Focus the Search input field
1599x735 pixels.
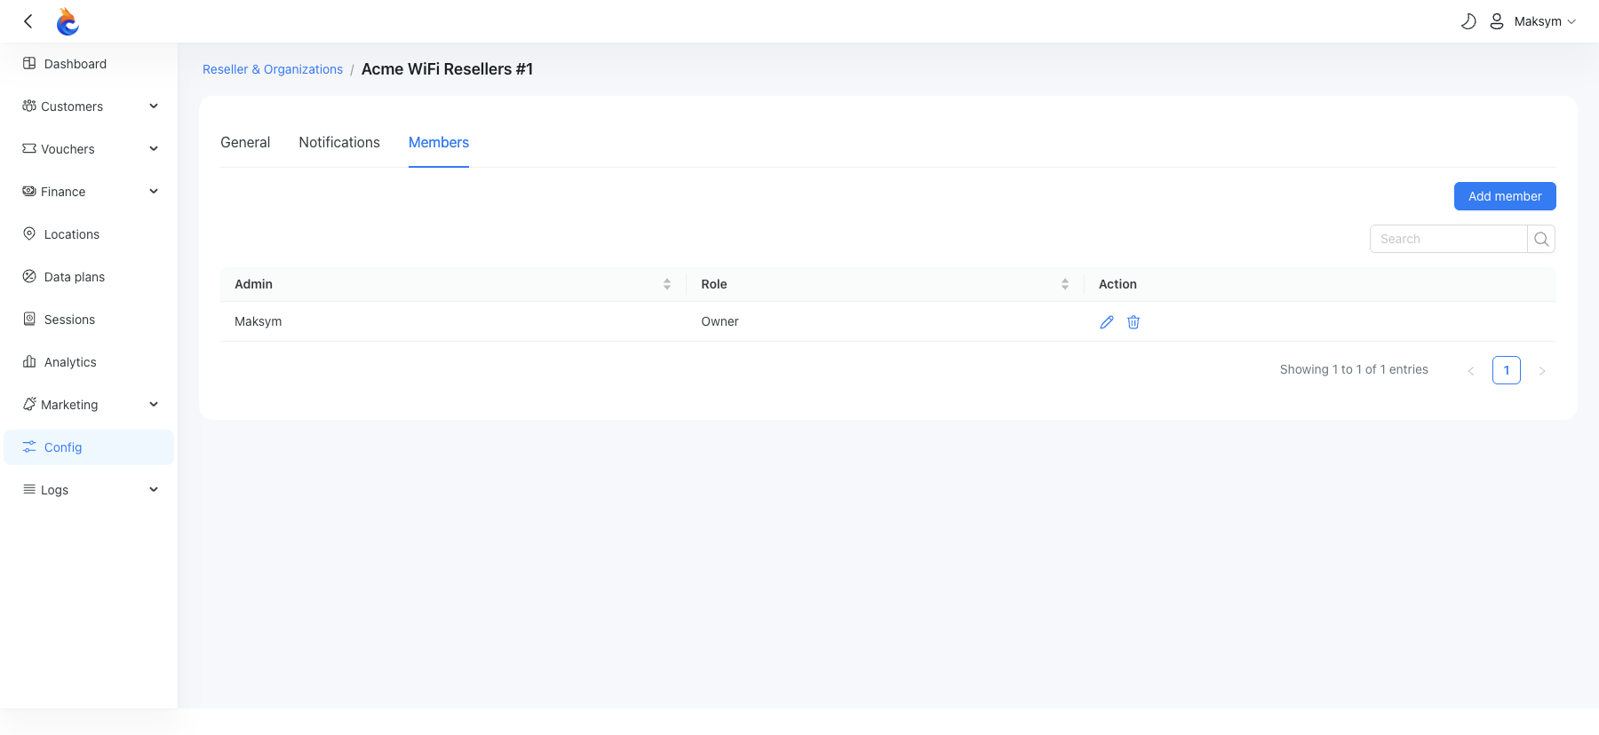(x=1448, y=239)
